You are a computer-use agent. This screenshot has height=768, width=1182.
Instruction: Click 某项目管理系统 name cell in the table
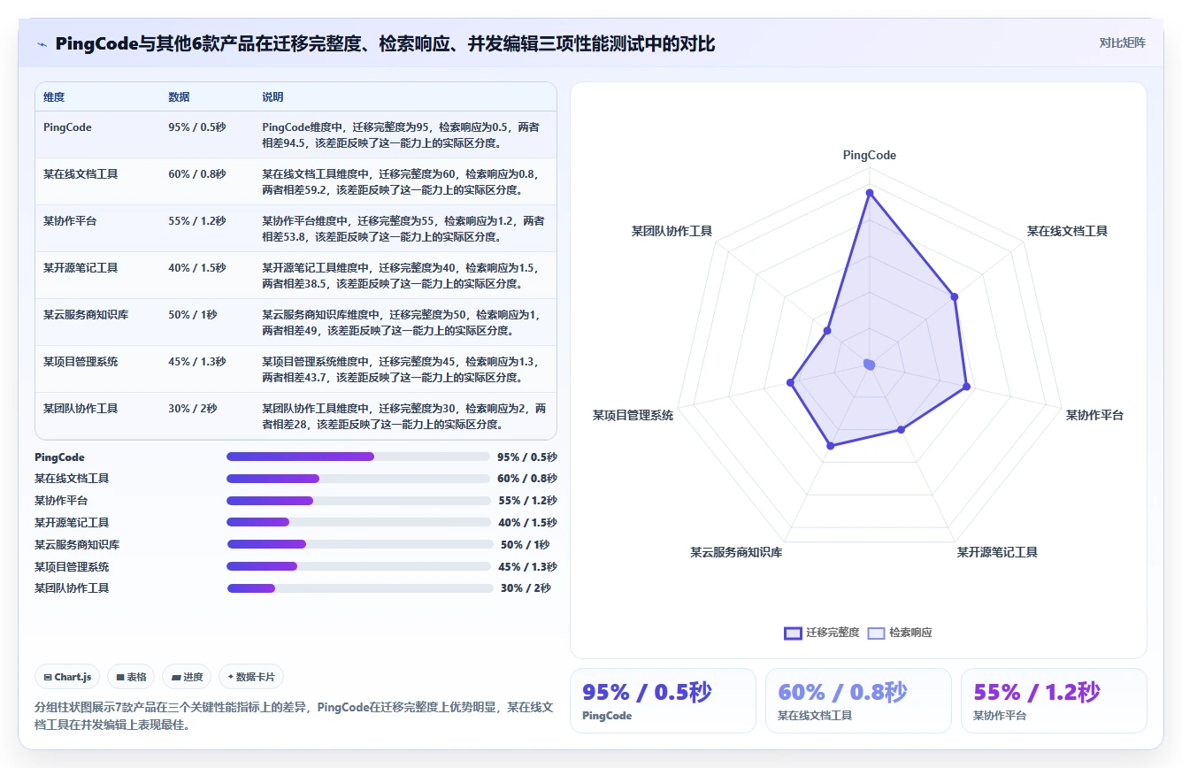click(81, 362)
